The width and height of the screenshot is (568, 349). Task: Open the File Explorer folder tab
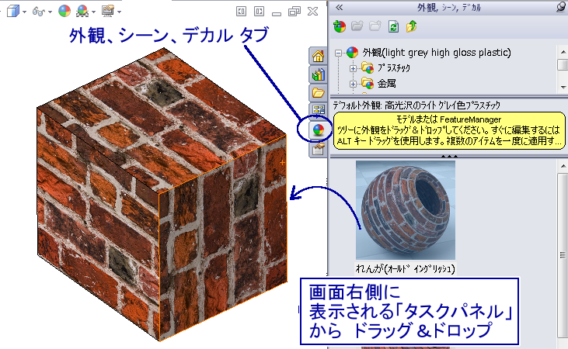coord(318,93)
